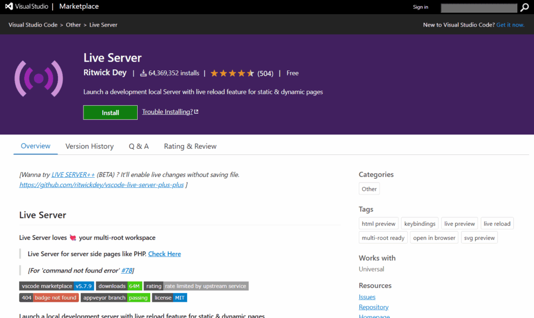The height and width of the screenshot is (318, 534).
Task: Open the vscode marketplace v5.7.9 badge
Action: point(56,286)
